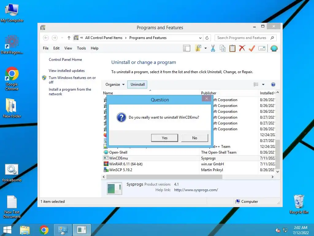Open Chrome from the taskbar

pyautogui.click(x=44, y=230)
